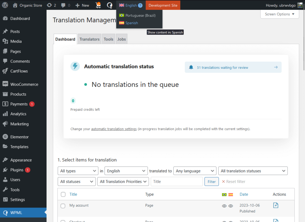Image resolution: width=305 pixels, height=222 pixels.
Task: Open English language switcher in admin bar
Action: coord(131,5)
